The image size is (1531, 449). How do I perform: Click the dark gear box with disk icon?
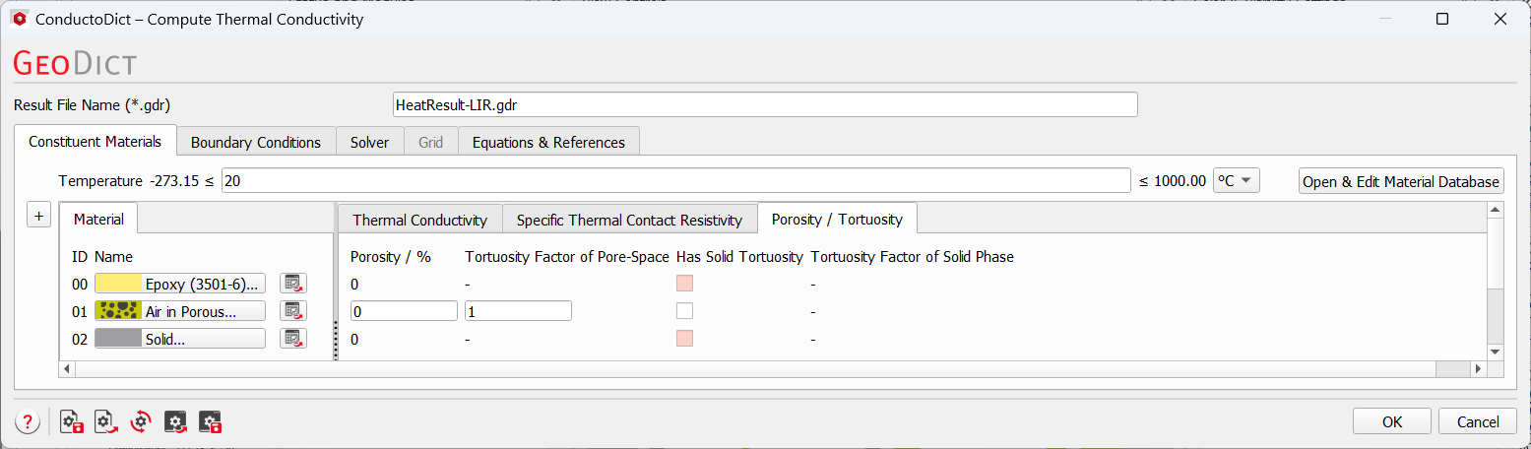[x=210, y=422]
